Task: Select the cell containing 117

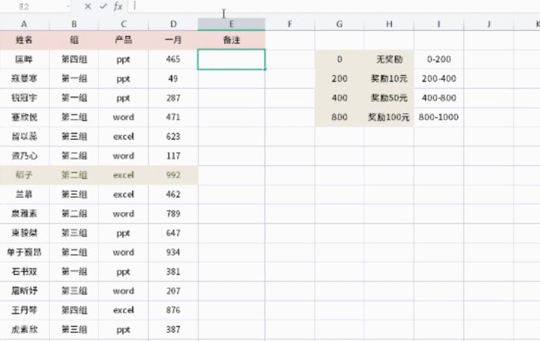Action: pyautogui.click(x=173, y=156)
